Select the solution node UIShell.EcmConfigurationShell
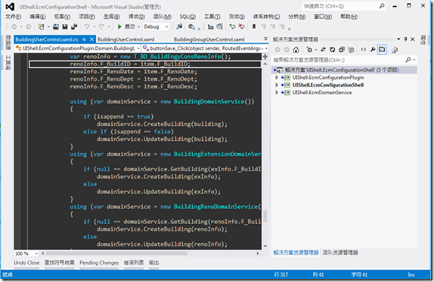Screen dimensions: 434x282 tap(344, 70)
